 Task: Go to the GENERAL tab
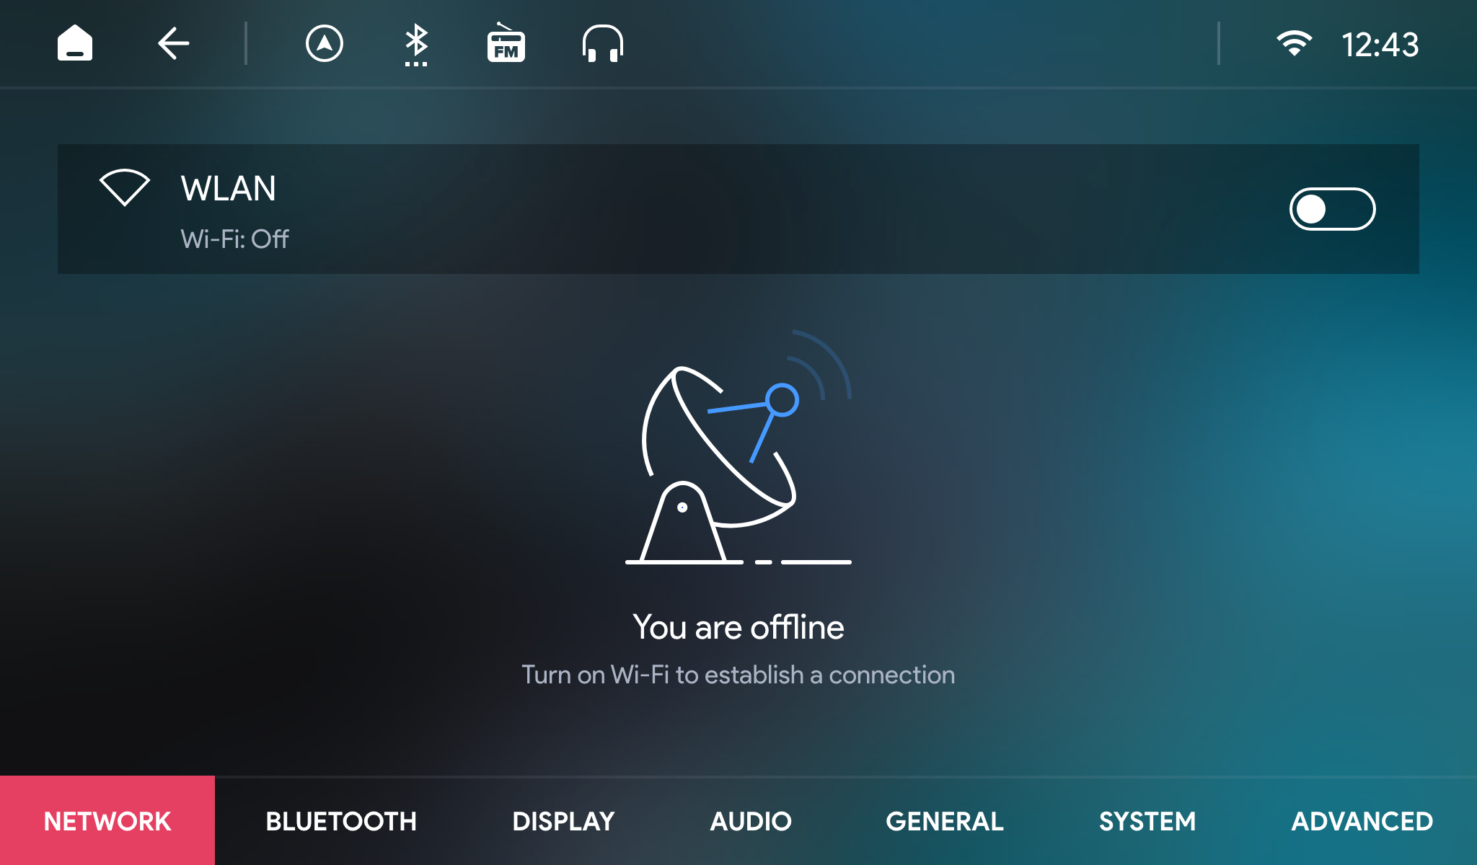click(944, 821)
